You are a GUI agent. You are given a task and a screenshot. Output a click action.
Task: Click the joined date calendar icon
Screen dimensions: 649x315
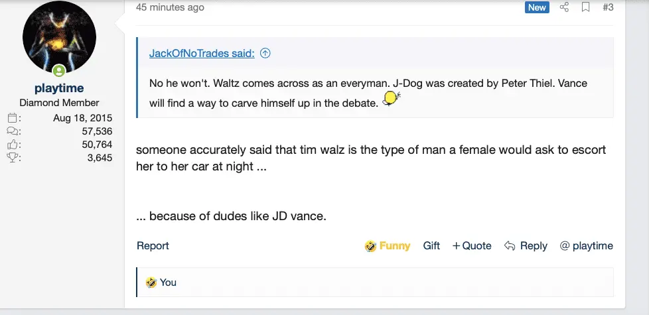(x=13, y=119)
